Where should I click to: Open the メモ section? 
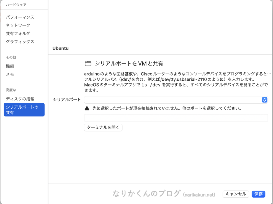[x=10, y=75]
